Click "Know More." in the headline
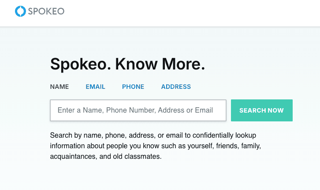Image resolution: width=320 pixels, height=190 pixels. tap(160, 64)
